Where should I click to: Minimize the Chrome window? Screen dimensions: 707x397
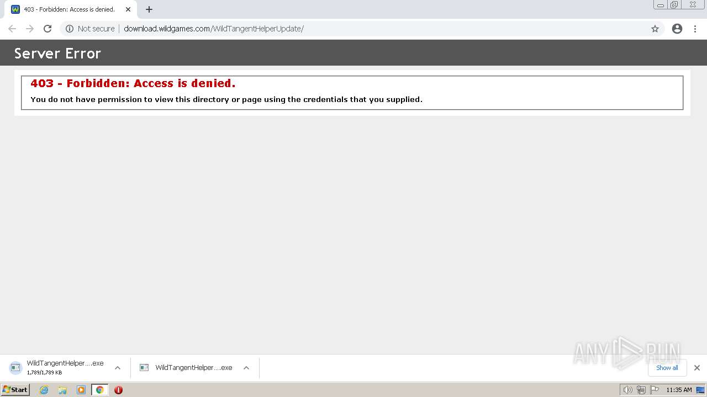660,5
